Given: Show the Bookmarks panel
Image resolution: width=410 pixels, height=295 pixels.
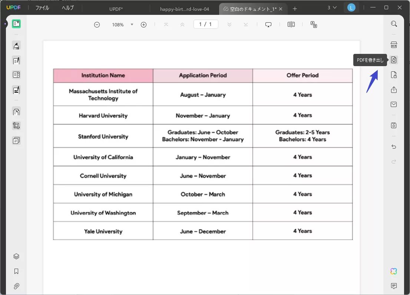Looking at the screenshot, I should [16, 271].
